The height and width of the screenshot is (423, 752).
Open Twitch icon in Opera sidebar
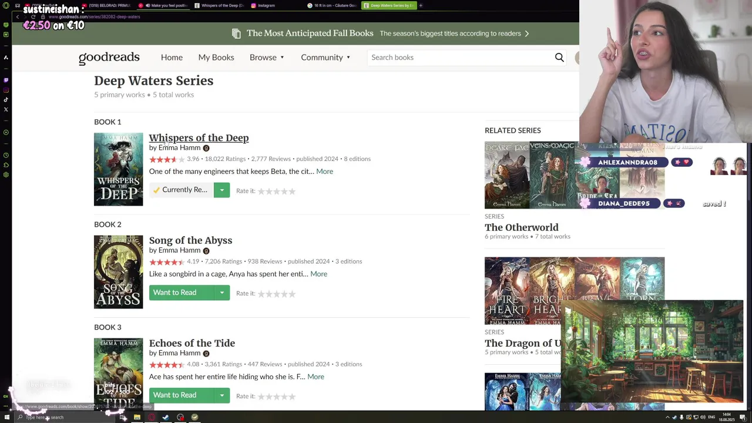(6, 80)
